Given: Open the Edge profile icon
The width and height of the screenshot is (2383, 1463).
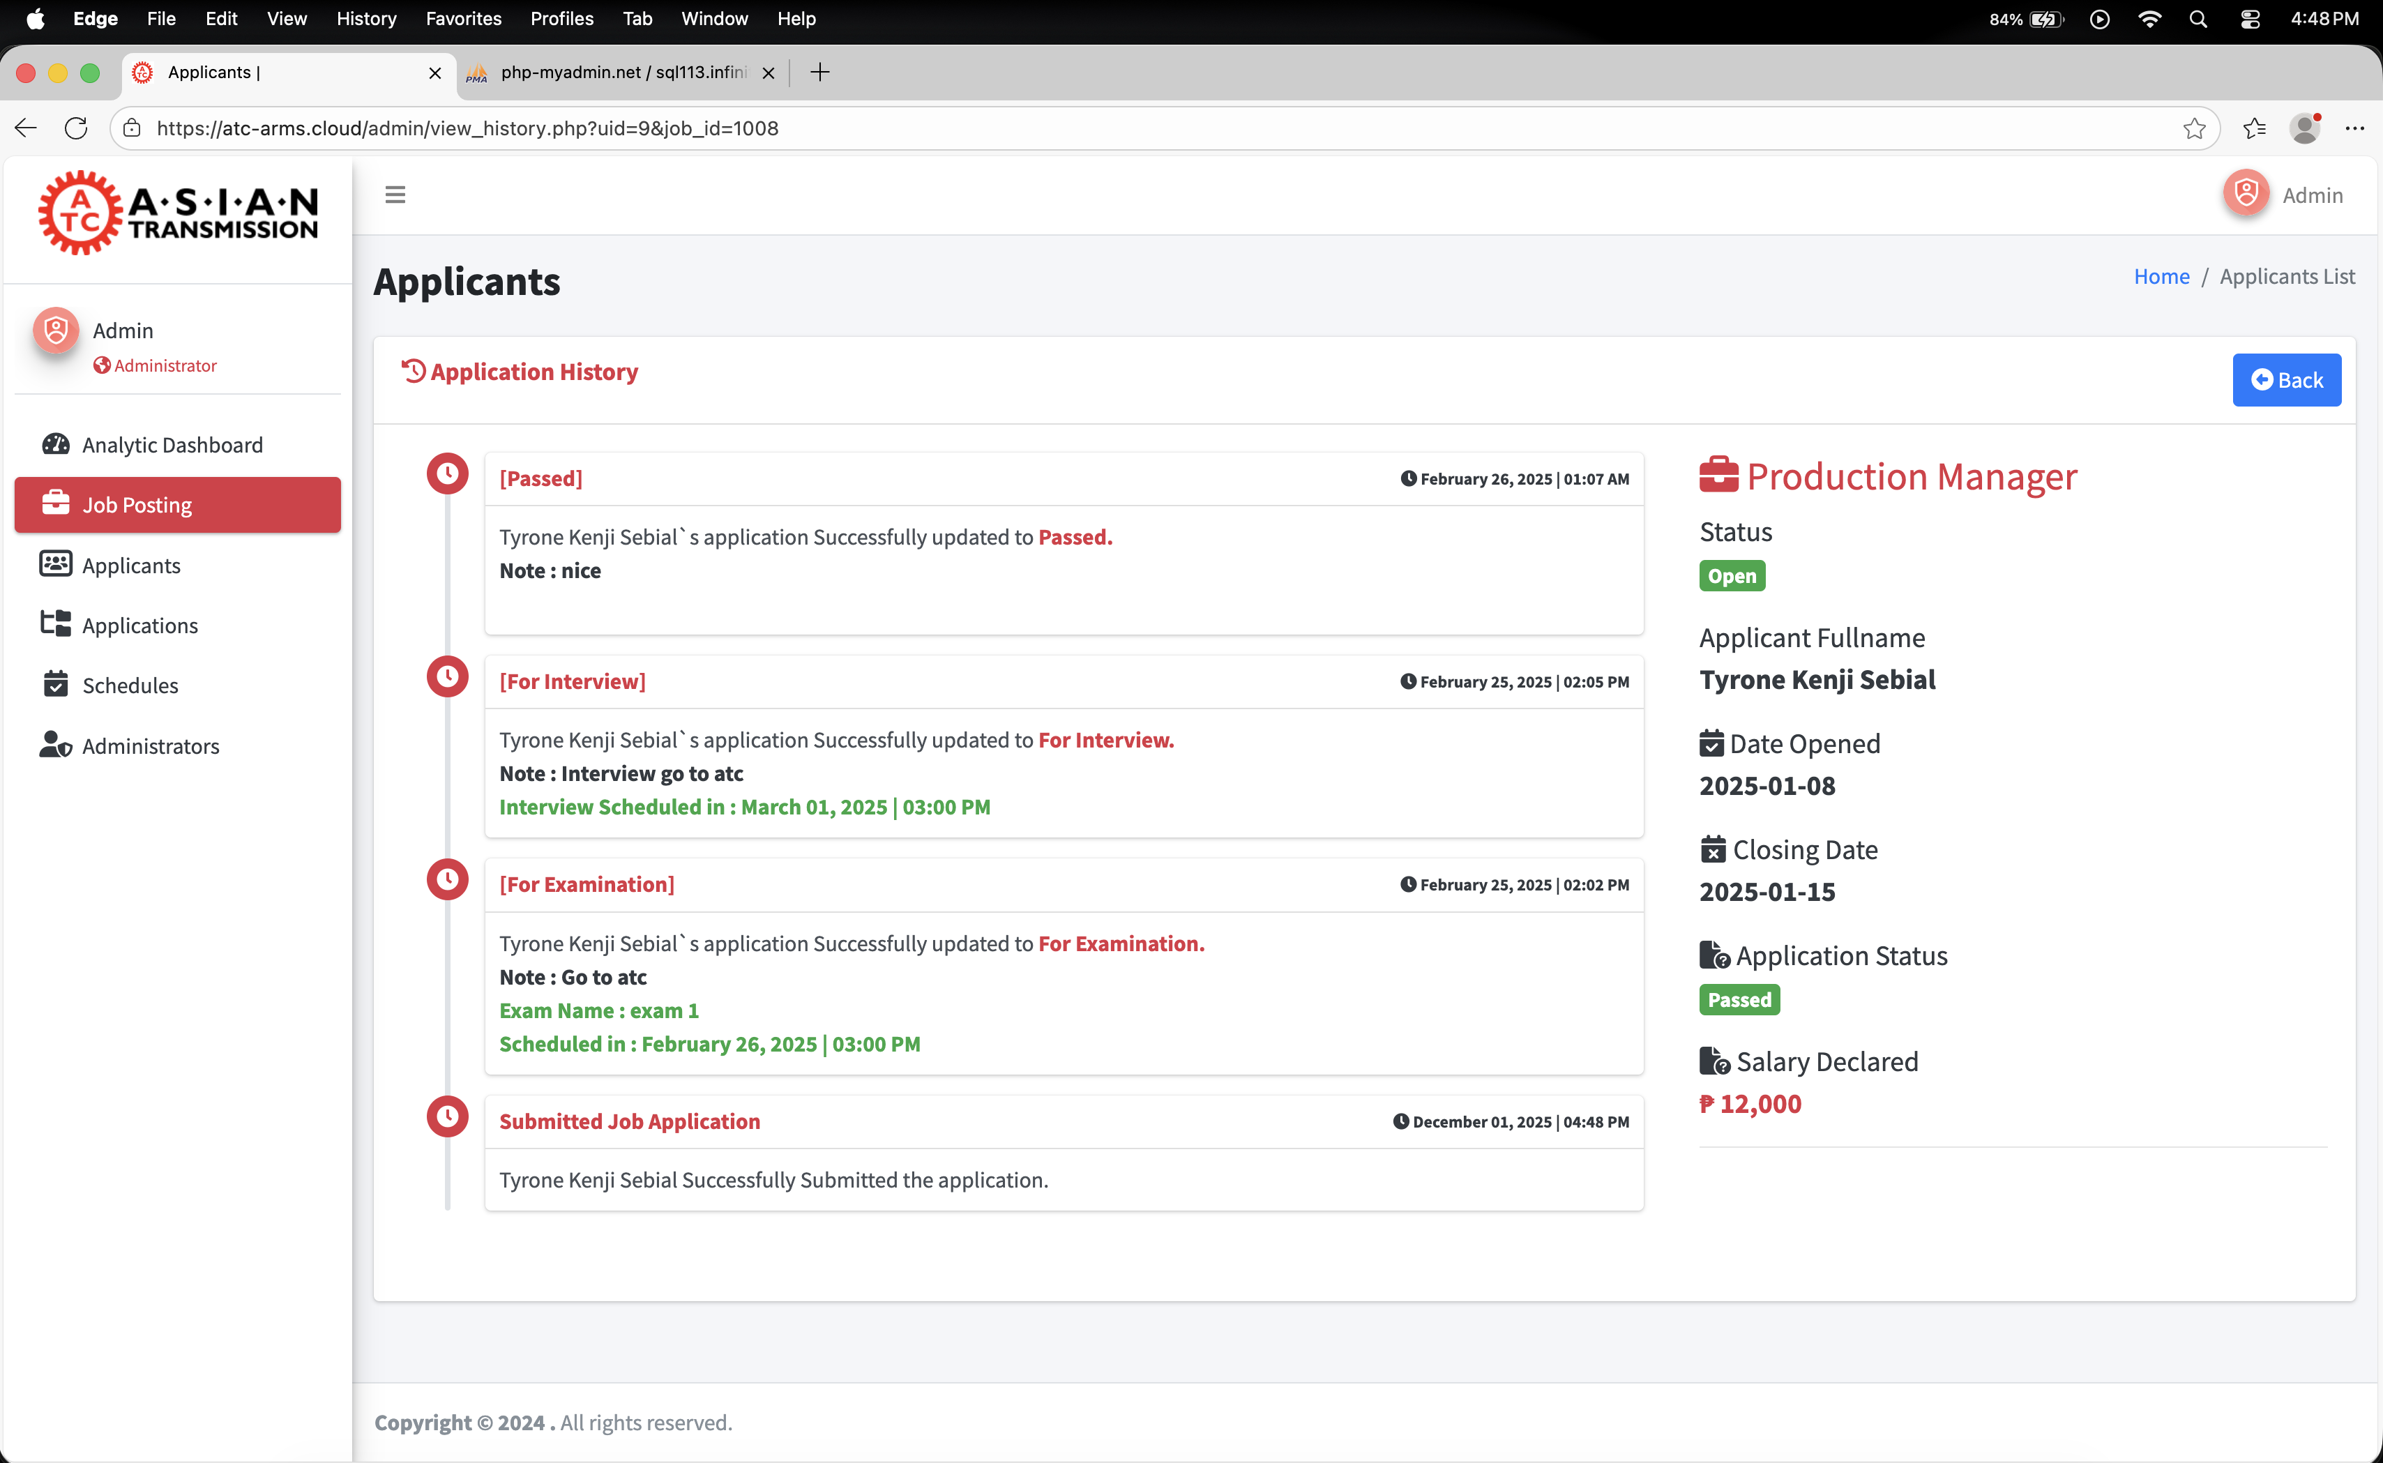Looking at the screenshot, I should pos(2305,129).
